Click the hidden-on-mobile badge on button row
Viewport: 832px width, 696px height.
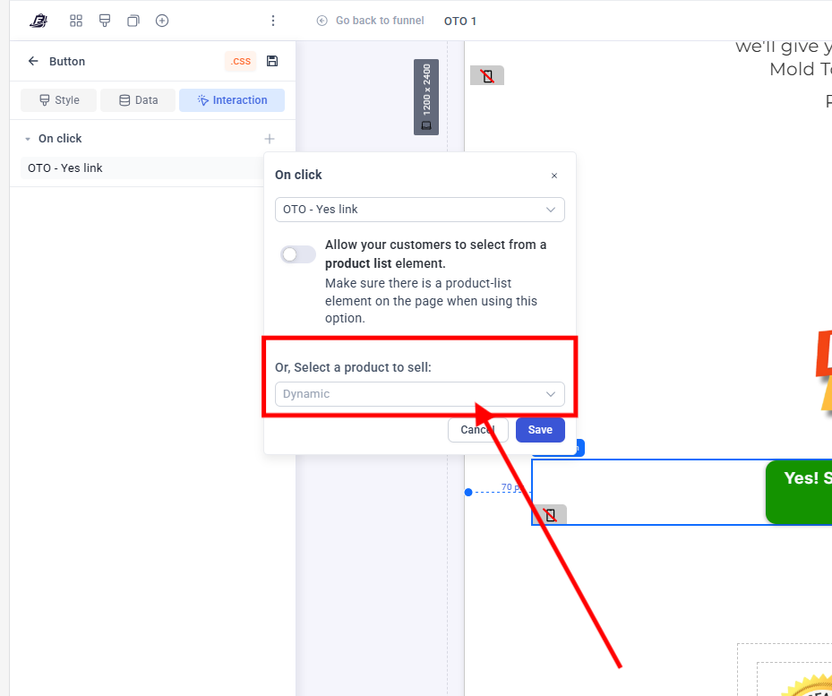pos(550,515)
